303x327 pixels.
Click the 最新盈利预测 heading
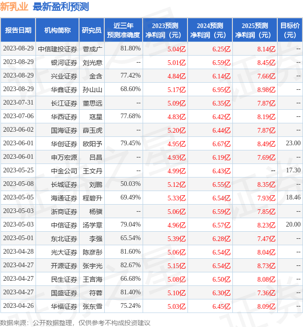tap(61, 7)
